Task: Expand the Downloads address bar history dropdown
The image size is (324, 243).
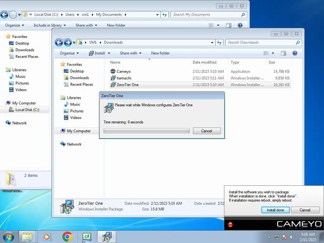Action: [212, 43]
